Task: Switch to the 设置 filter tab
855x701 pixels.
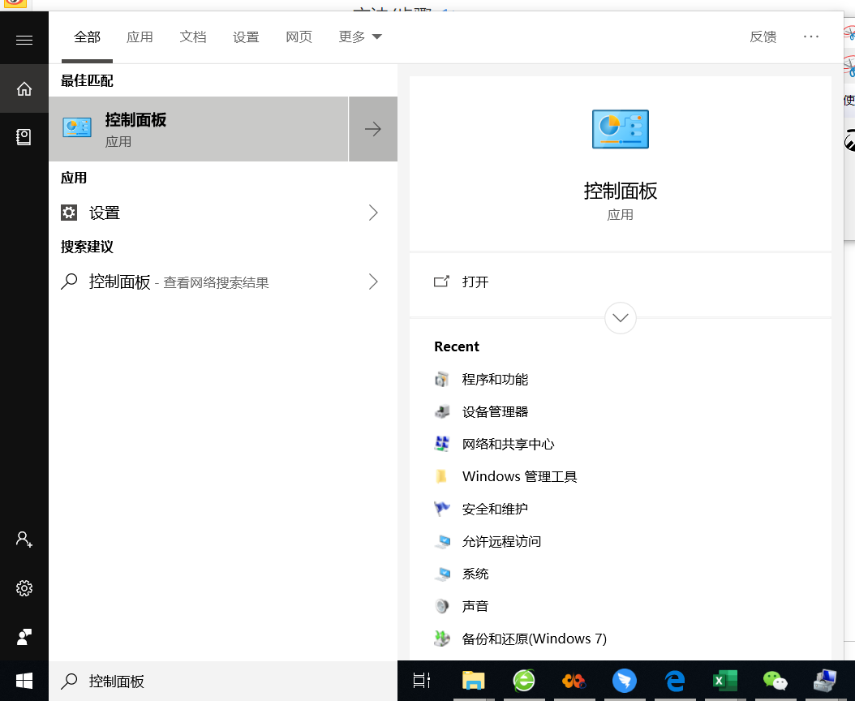Action: pyautogui.click(x=246, y=37)
